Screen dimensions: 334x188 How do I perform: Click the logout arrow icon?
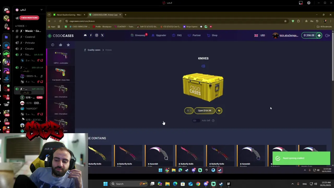point(327,35)
